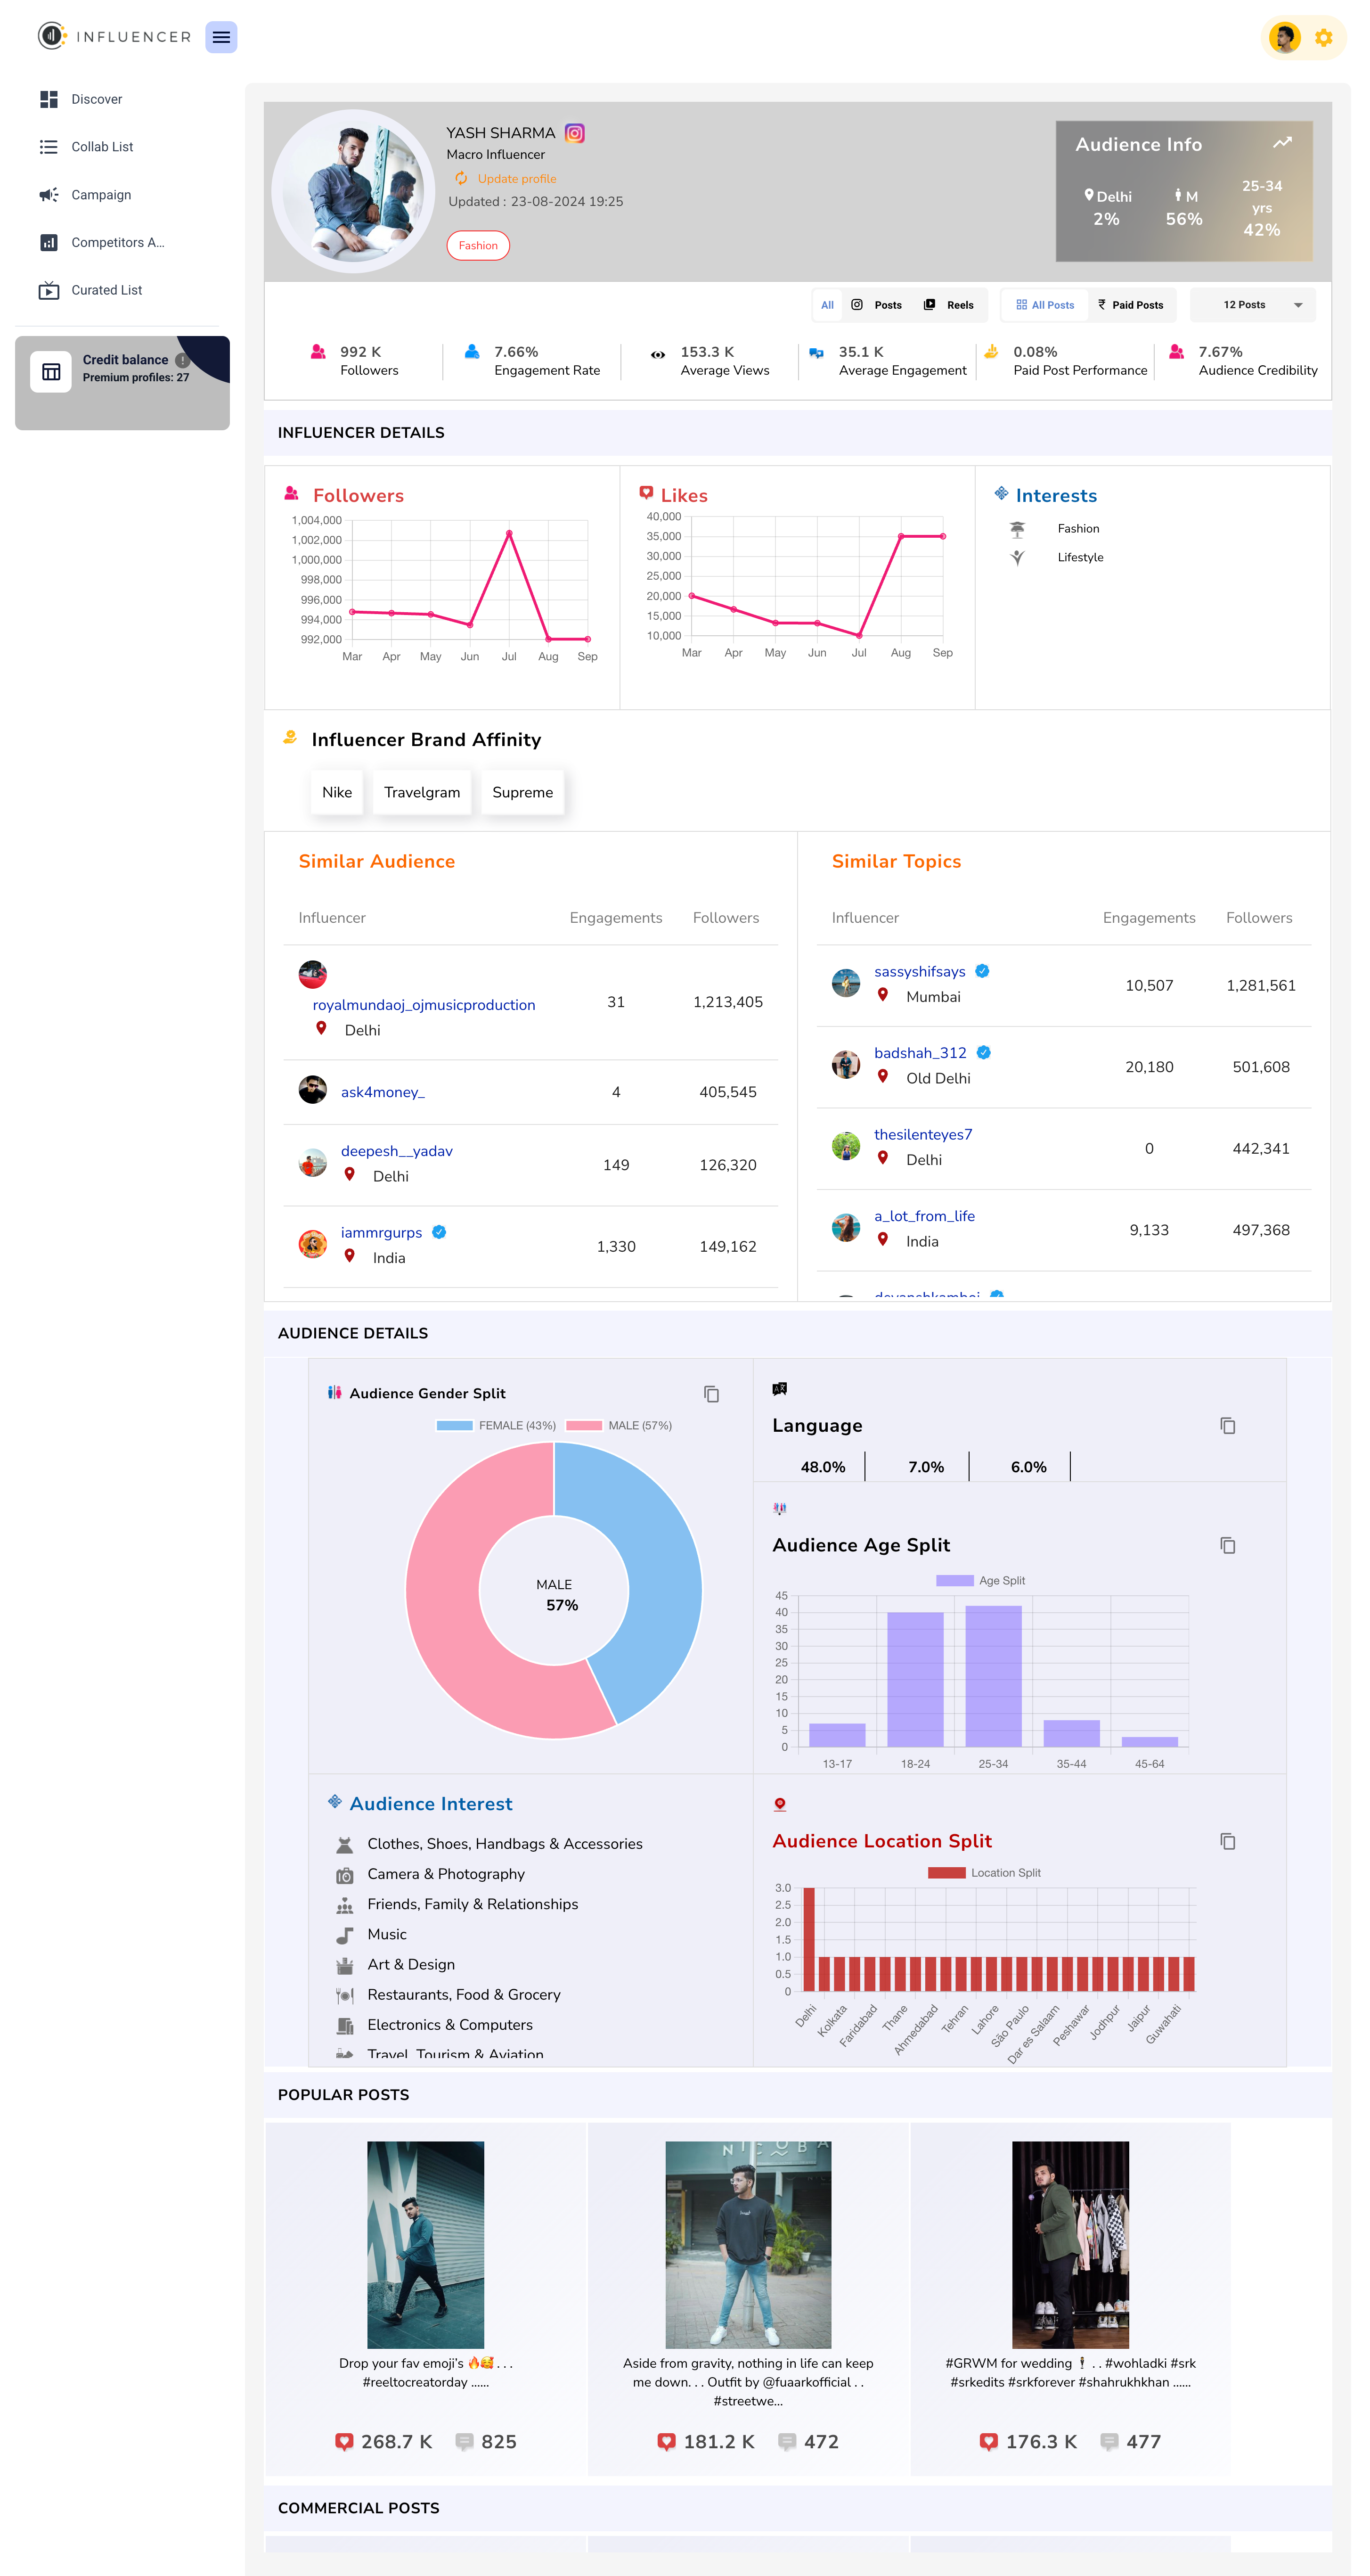Select the All Posts filter
Image resolution: width=1370 pixels, height=2576 pixels.
click(1045, 305)
